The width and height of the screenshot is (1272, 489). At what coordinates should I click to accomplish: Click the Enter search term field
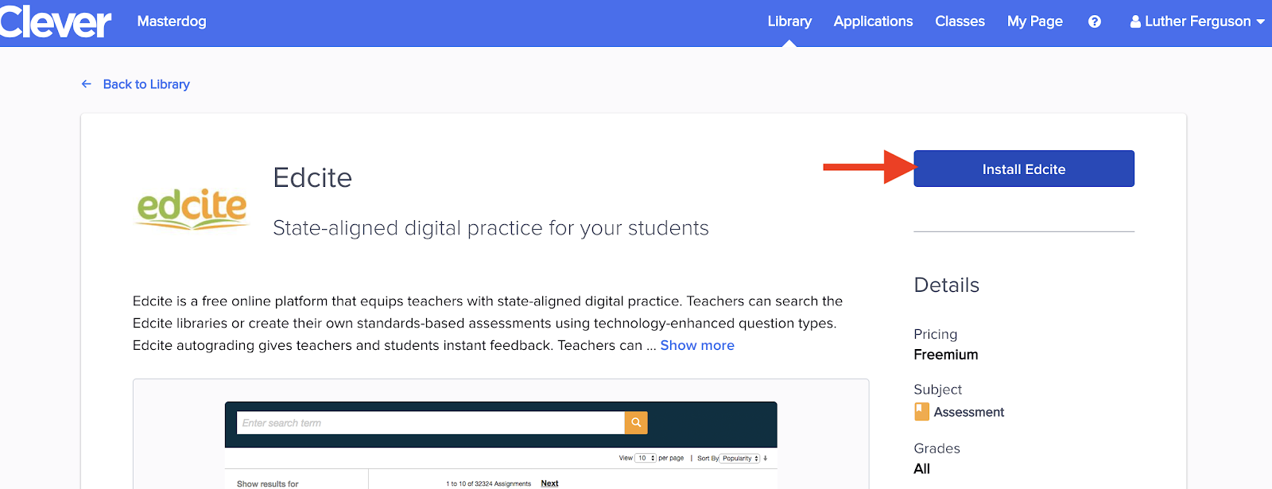click(431, 422)
